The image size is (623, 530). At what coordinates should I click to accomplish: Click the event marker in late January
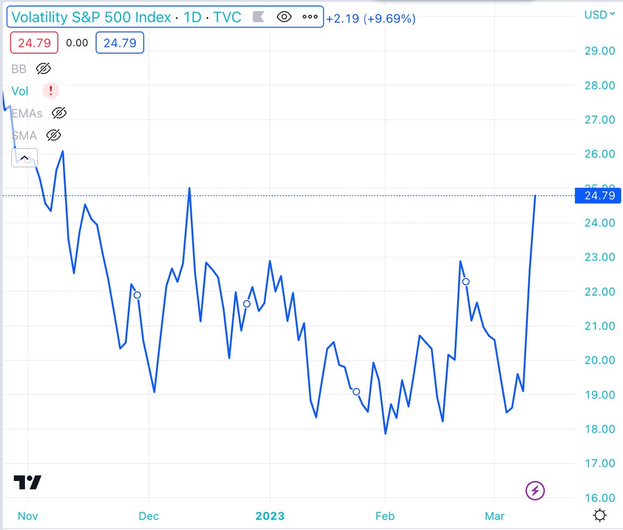pos(356,392)
